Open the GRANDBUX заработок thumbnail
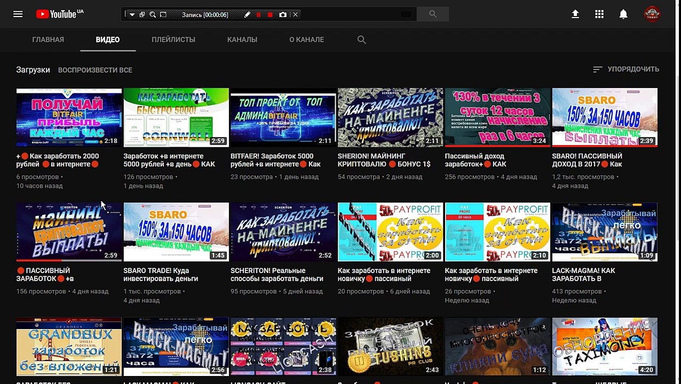Image resolution: width=681 pixels, height=384 pixels. [69, 347]
